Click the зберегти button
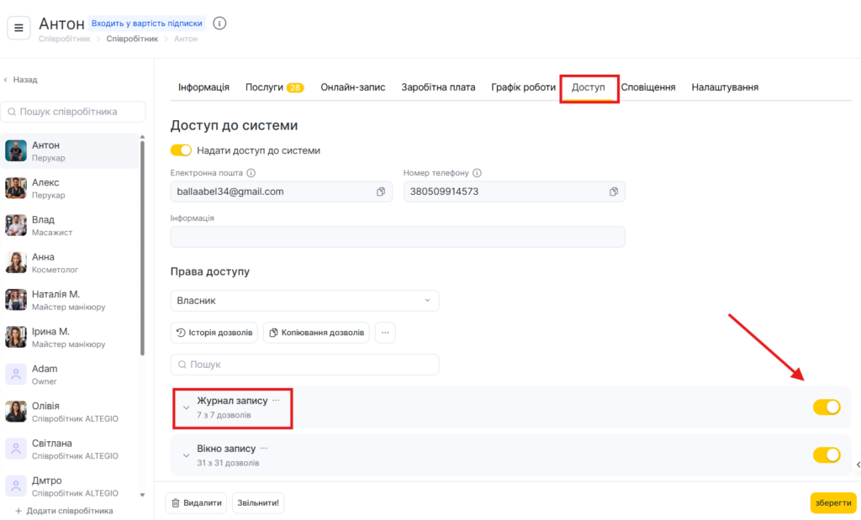The height and width of the screenshot is (520, 861). pyautogui.click(x=832, y=502)
